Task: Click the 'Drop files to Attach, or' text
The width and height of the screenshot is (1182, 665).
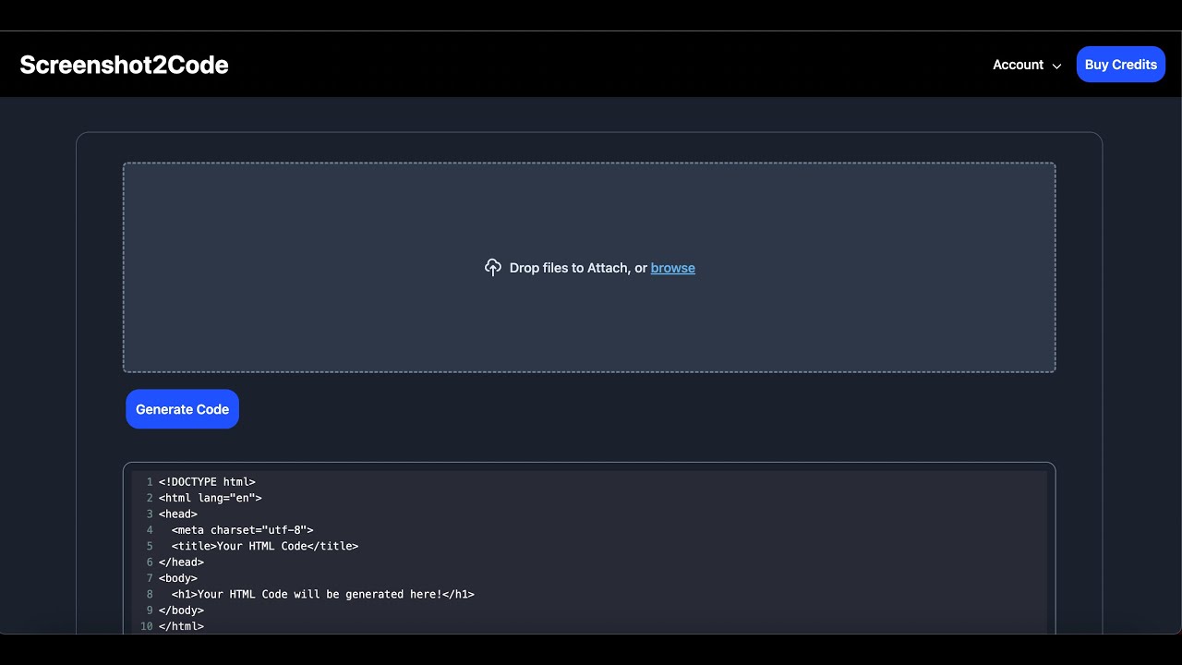Action: tap(578, 268)
